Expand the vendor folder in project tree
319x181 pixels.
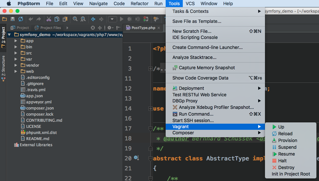tap(16, 65)
